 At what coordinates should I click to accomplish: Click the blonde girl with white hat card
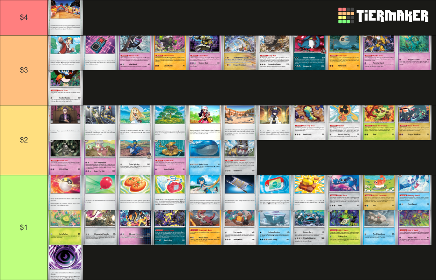(x=135, y=123)
